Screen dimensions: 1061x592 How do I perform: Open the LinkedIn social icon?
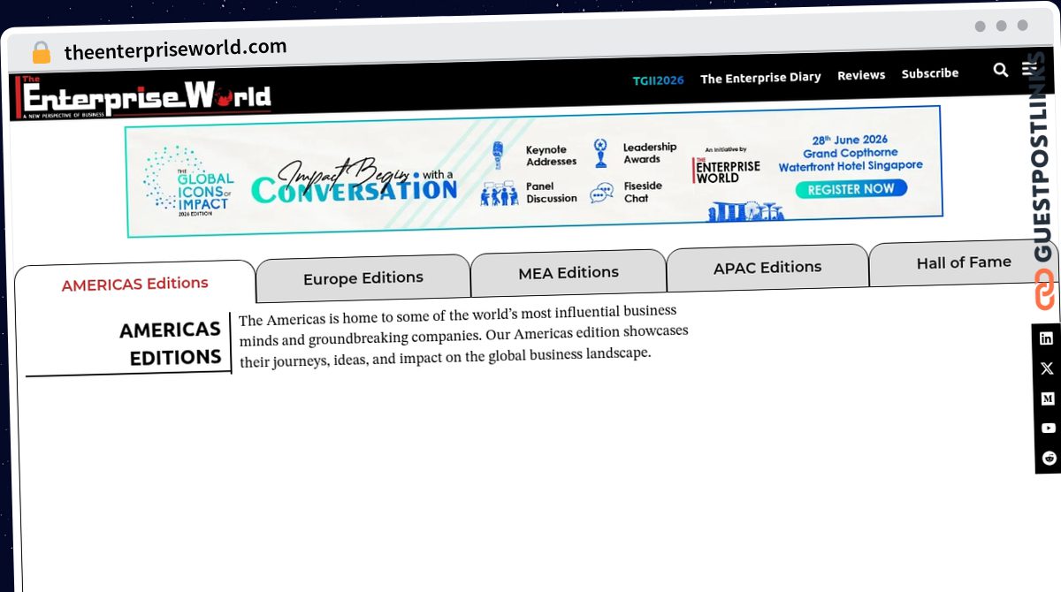coord(1047,338)
